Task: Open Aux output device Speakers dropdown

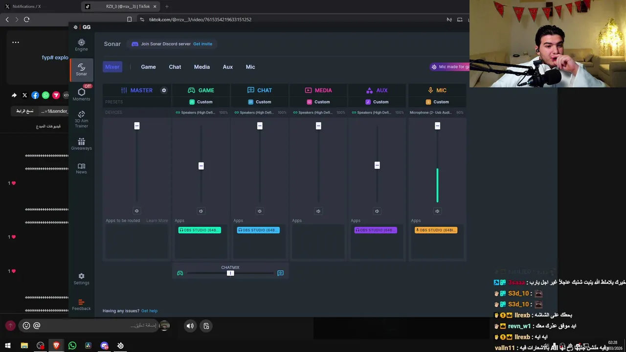Action: tap(378, 112)
